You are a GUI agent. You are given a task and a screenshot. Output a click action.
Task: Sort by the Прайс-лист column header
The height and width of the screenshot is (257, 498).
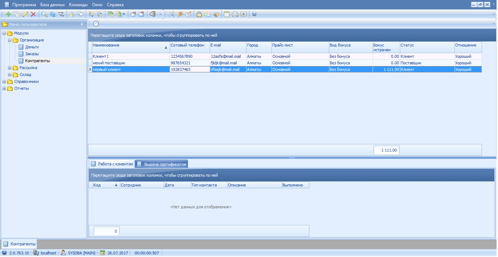coord(300,47)
